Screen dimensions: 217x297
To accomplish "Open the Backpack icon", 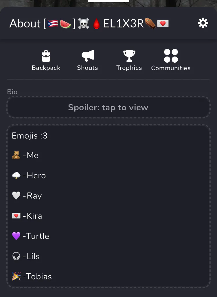I will 46,56.
